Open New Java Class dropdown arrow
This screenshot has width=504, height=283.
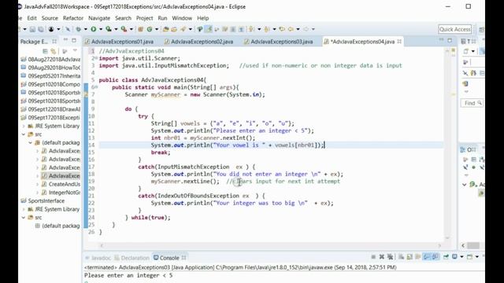click(157, 29)
